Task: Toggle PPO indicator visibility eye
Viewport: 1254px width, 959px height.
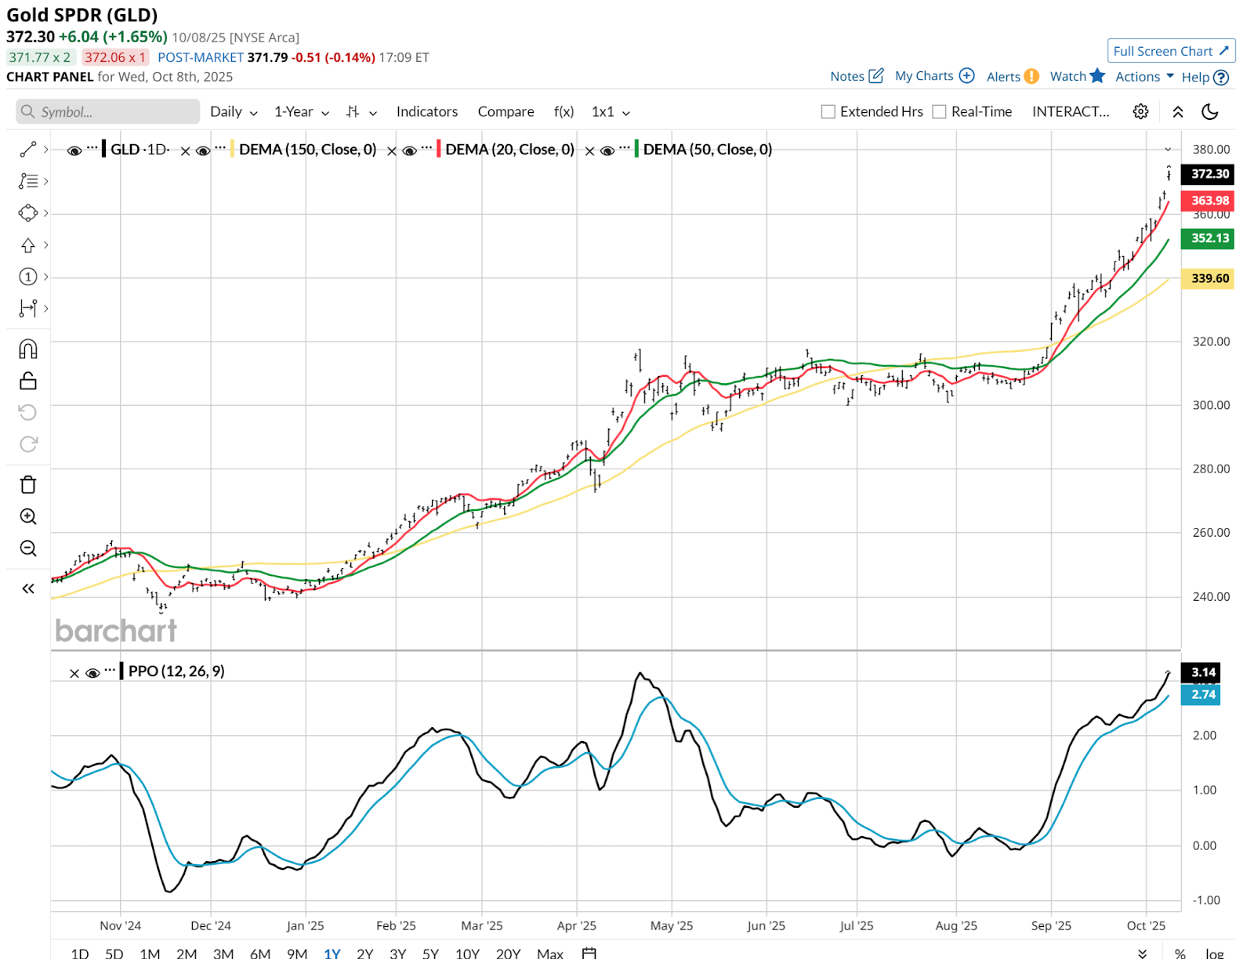Action: [92, 673]
